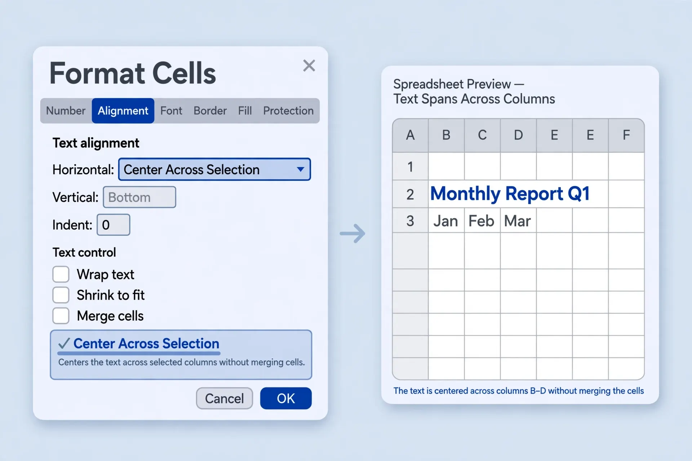Click the Text alignment section heading
The width and height of the screenshot is (692, 461).
pos(96,143)
